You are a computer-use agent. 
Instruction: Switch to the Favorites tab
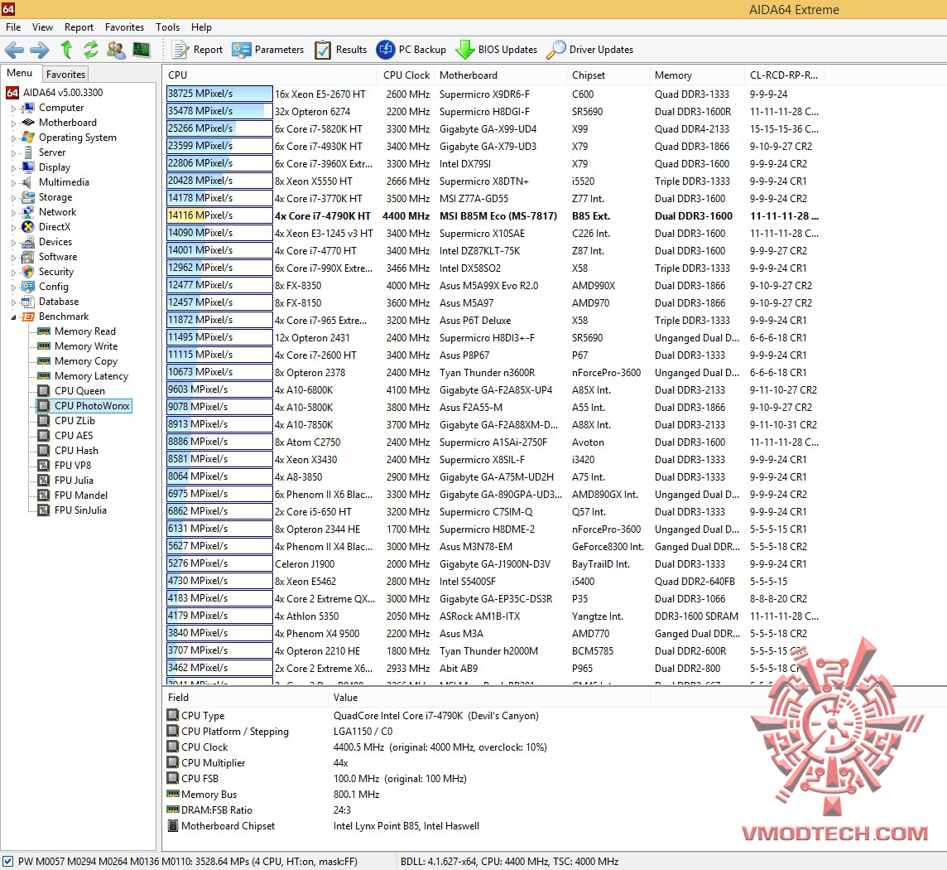click(66, 74)
